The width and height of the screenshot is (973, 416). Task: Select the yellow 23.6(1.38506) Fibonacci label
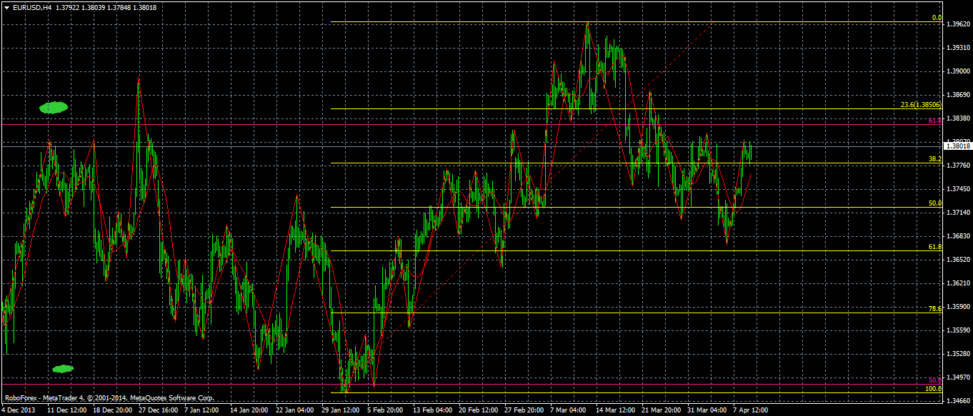click(921, 105)
